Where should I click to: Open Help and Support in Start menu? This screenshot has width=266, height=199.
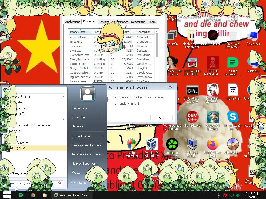click(x=84, y=163)
